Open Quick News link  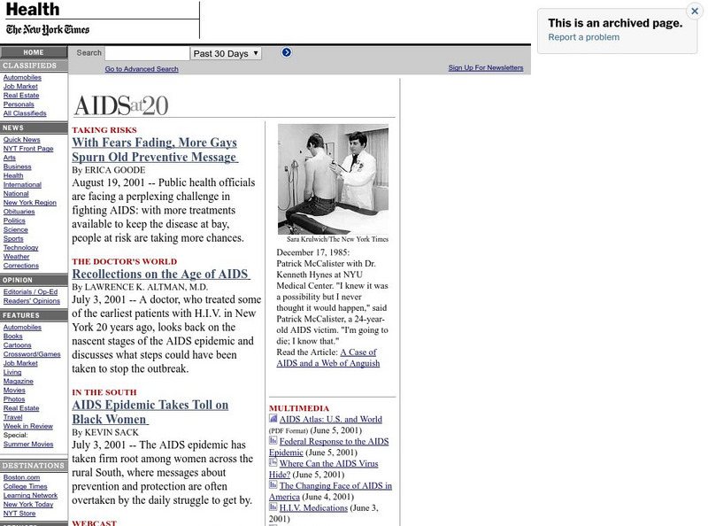[x=21, y=140]
